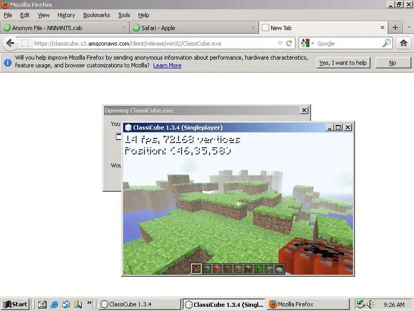
Task: Follow the Learn More link
Action: [167, 65]
